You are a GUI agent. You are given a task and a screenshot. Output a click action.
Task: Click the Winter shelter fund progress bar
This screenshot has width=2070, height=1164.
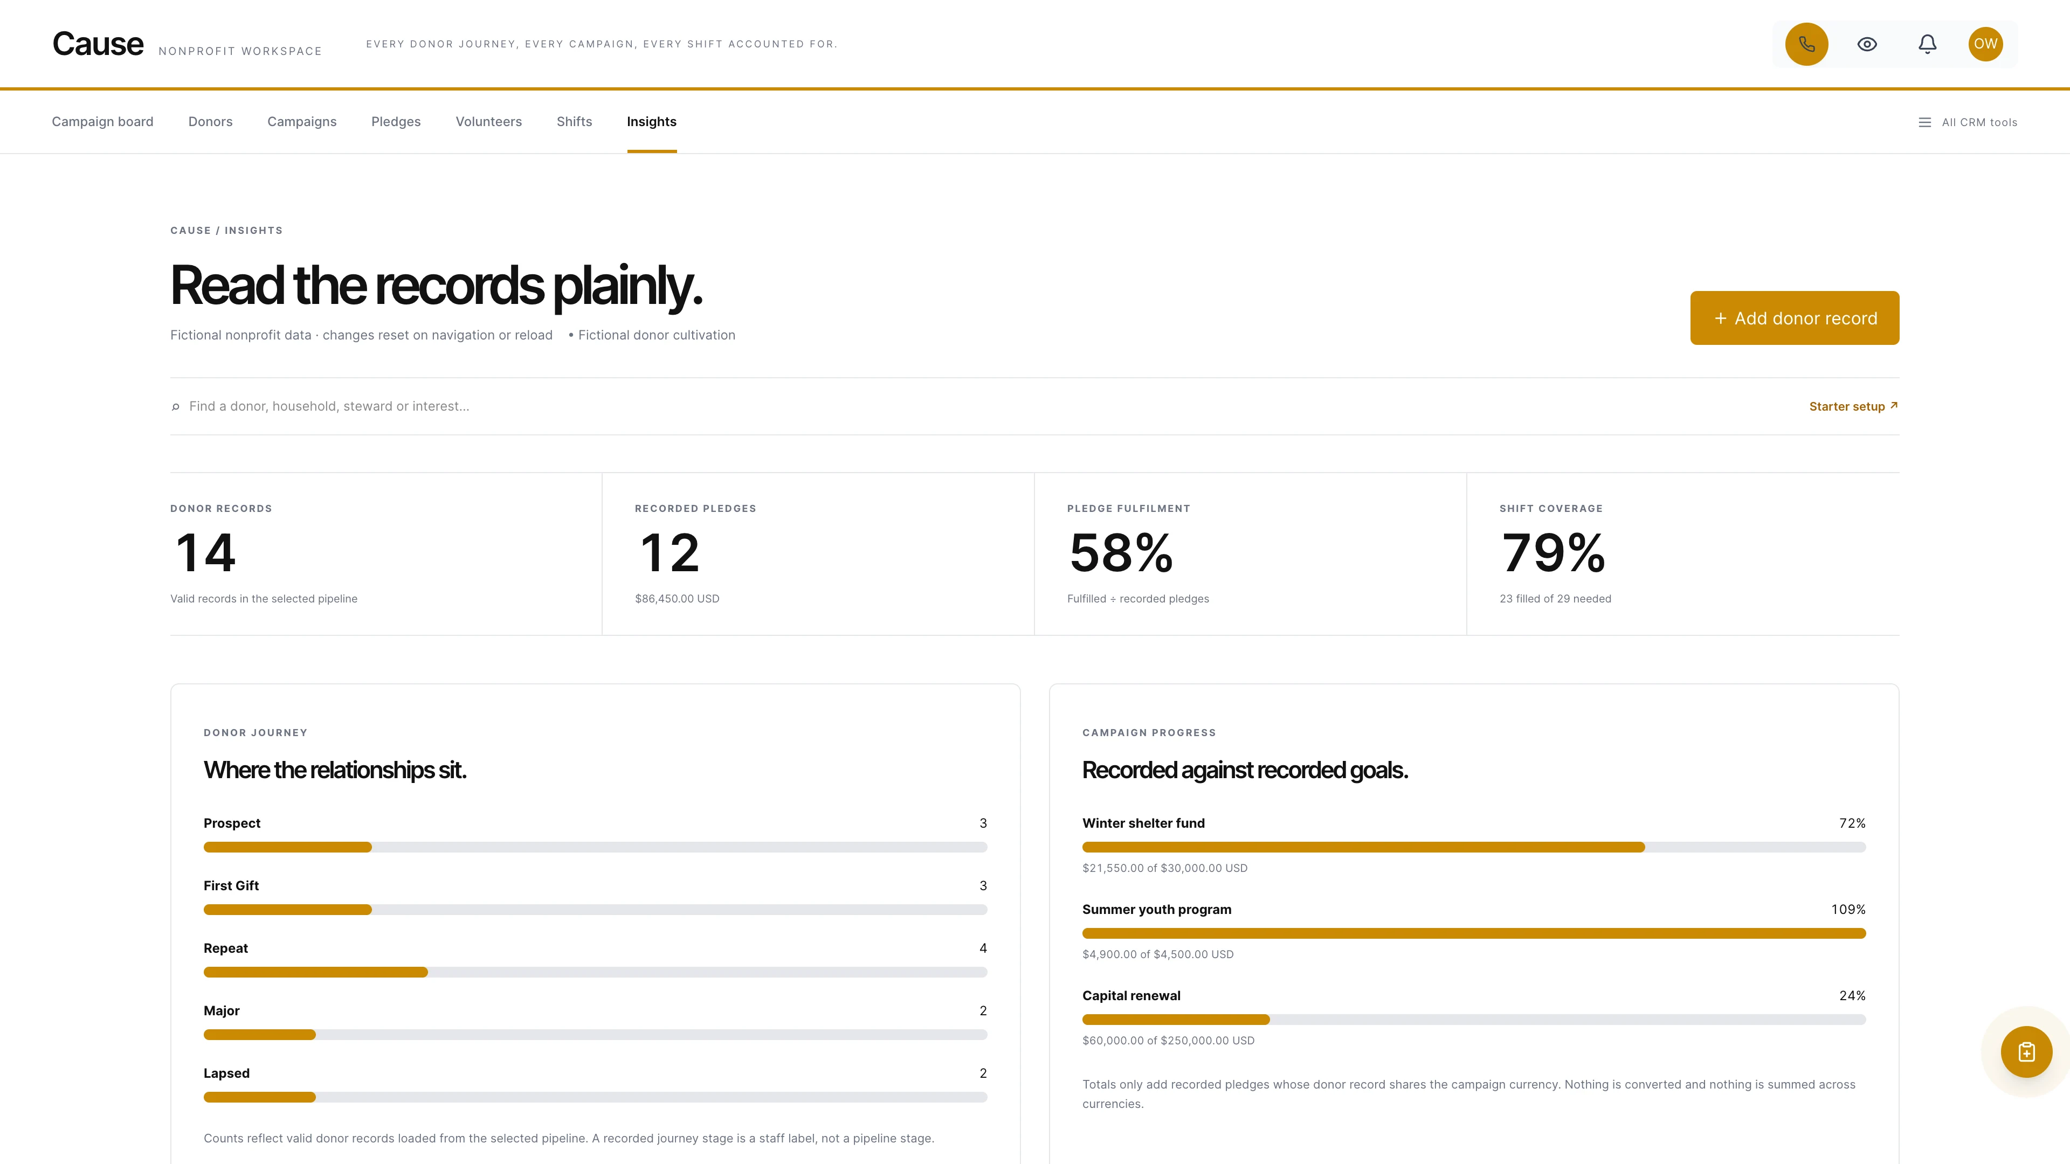(1474, 848)
